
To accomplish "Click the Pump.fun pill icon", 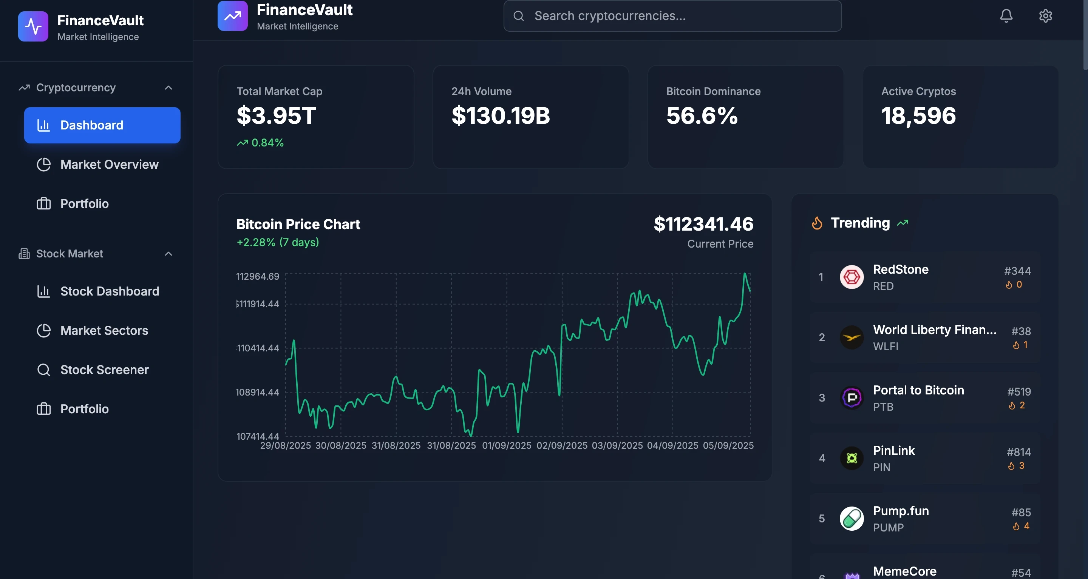I will point(852,518).
